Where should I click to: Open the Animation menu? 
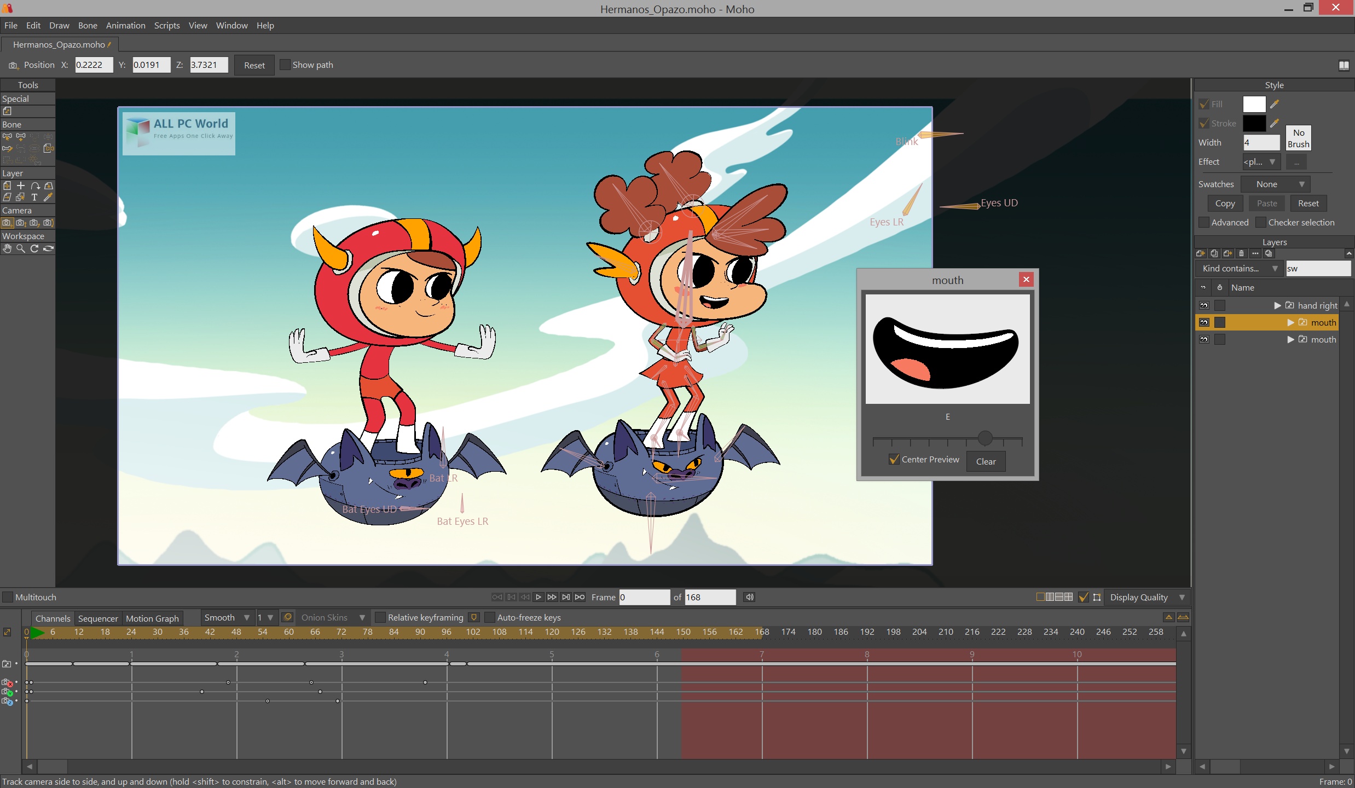125,25
